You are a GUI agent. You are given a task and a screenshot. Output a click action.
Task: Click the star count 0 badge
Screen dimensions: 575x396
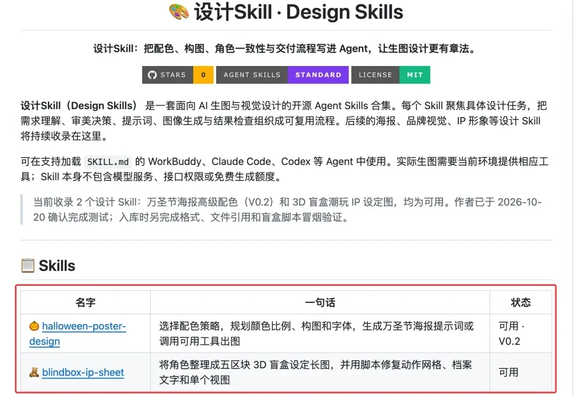203,75
